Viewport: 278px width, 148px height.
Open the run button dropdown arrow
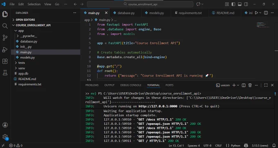(x=260, y=13)
